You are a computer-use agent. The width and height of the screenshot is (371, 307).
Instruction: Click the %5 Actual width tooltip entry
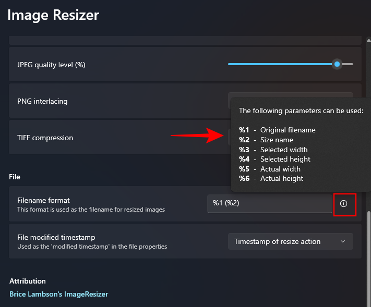point(269,169)
